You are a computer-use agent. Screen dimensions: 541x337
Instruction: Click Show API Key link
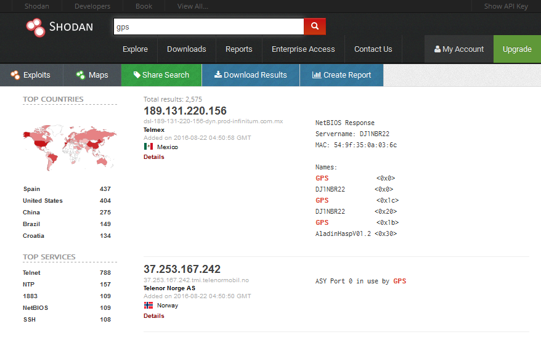point(506,6)
